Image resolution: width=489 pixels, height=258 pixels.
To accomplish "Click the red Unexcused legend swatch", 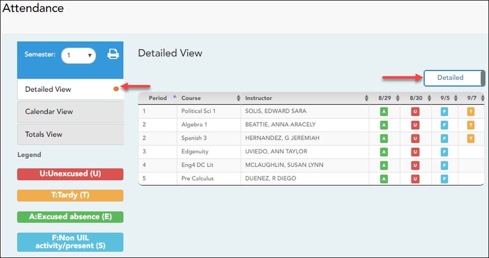I will click(x=70, y=174).
